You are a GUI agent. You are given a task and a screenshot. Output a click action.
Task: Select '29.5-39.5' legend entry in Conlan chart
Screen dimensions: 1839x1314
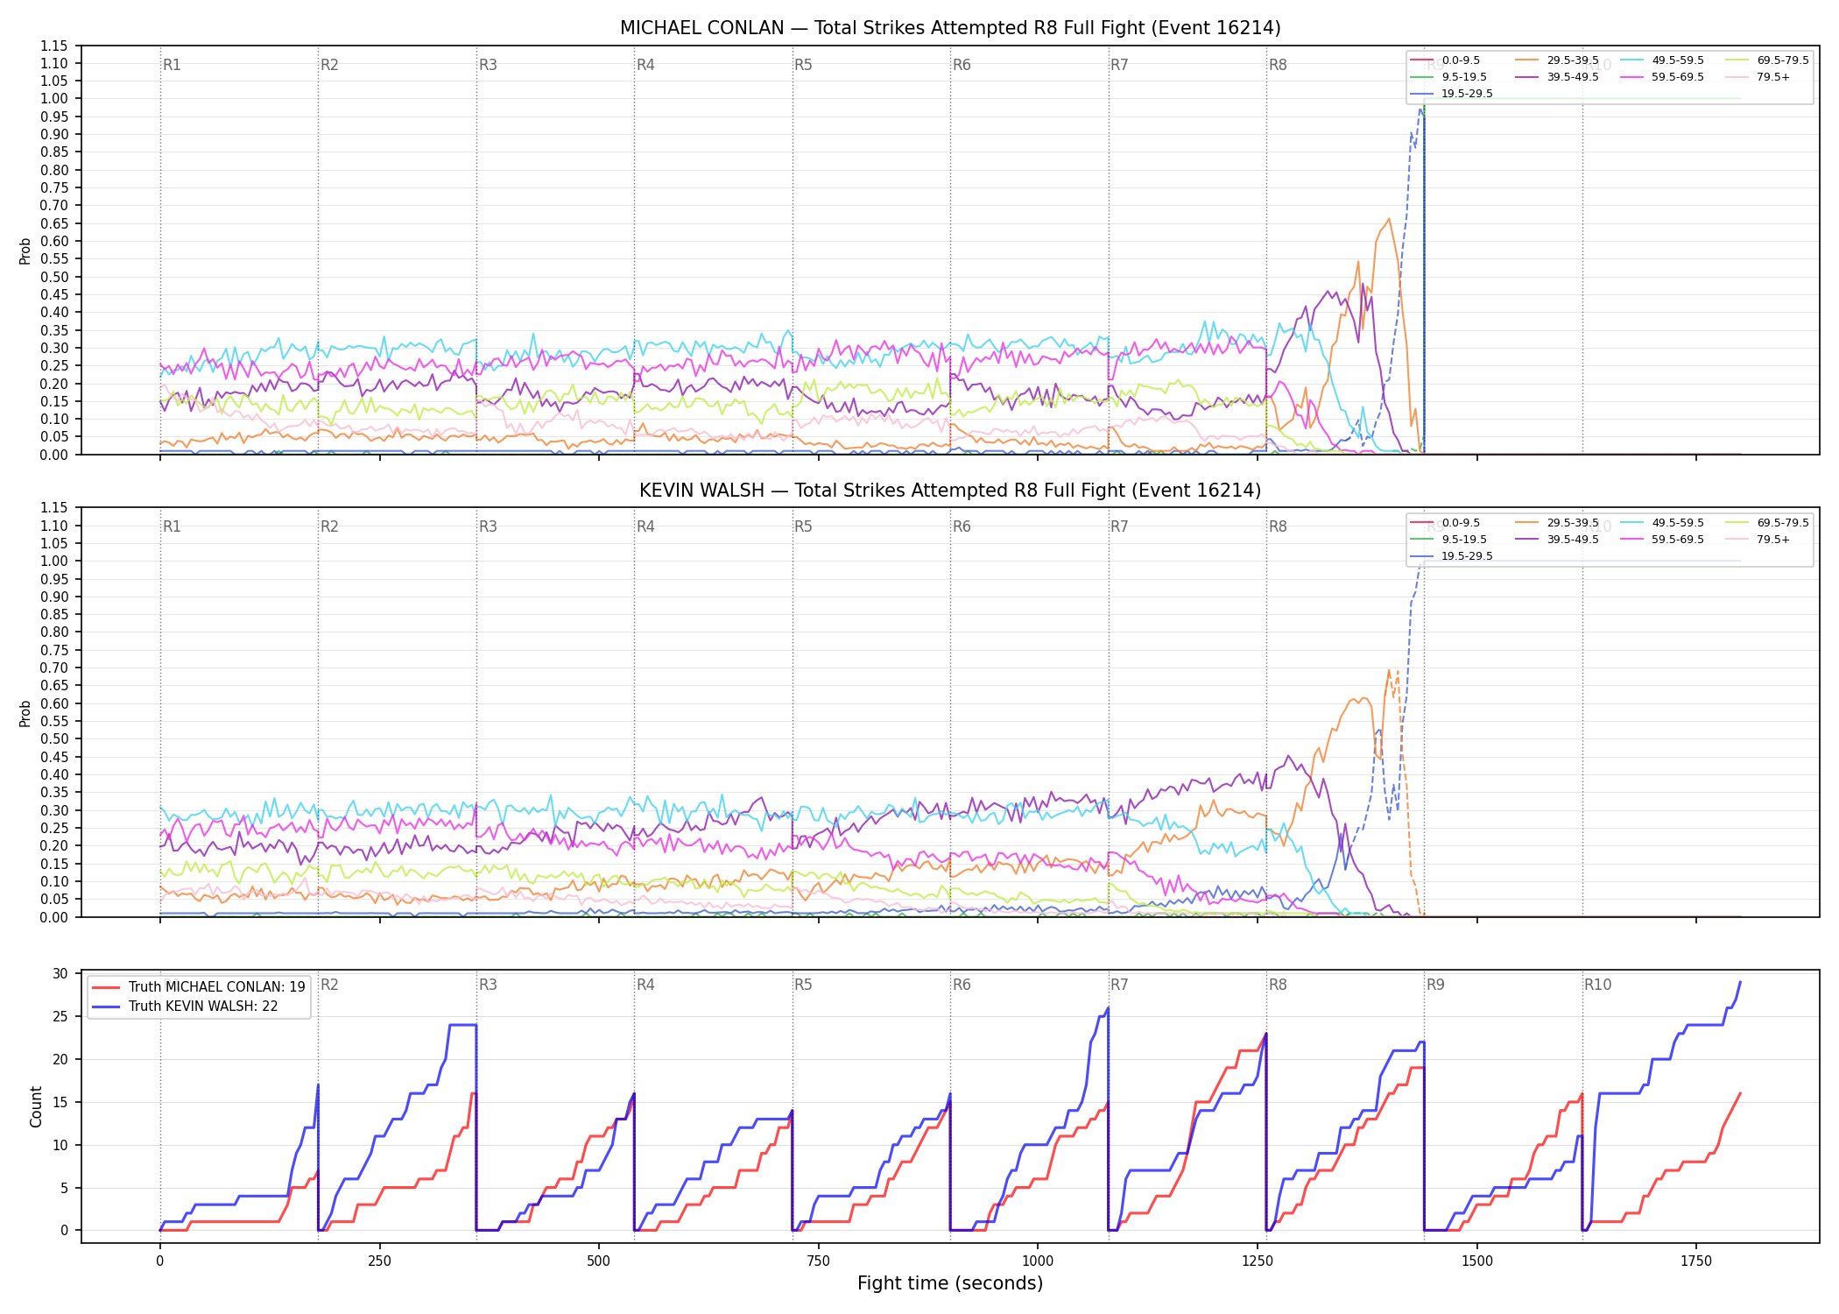pos(1556,60)
